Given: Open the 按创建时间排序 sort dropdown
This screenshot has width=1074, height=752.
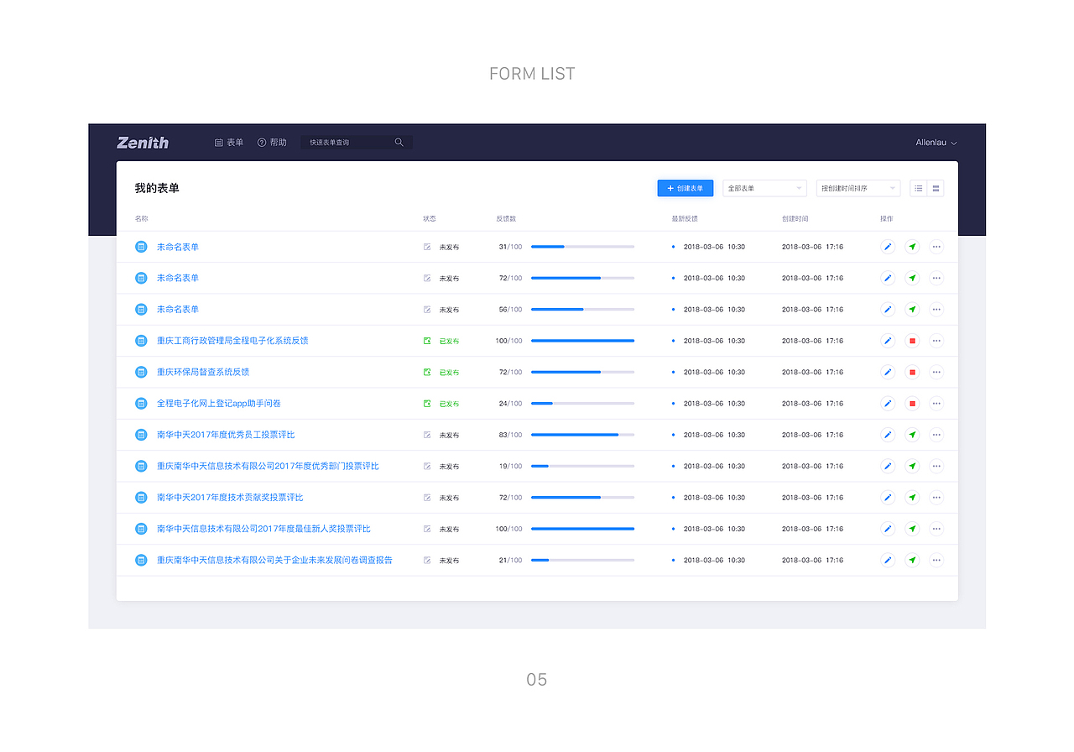Looking at the screenshot, I should 858,188.
